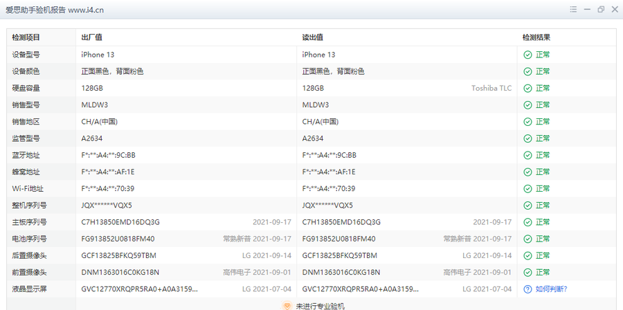The height and width of the screenshot is (310, 623).
Task: Click read value 正面黑色，背面粉色
Action: 333,71
